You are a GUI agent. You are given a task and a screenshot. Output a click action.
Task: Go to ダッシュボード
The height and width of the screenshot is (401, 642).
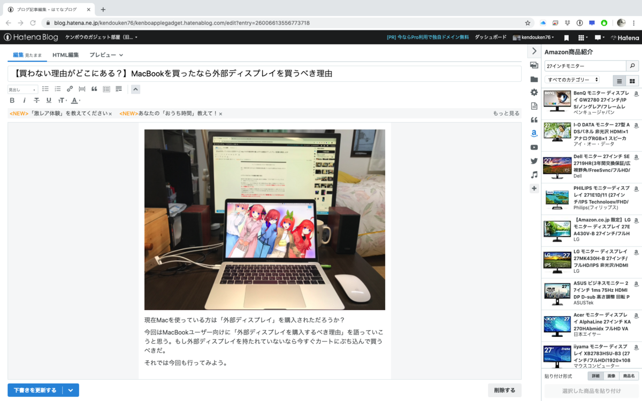(x=491, y=37)
